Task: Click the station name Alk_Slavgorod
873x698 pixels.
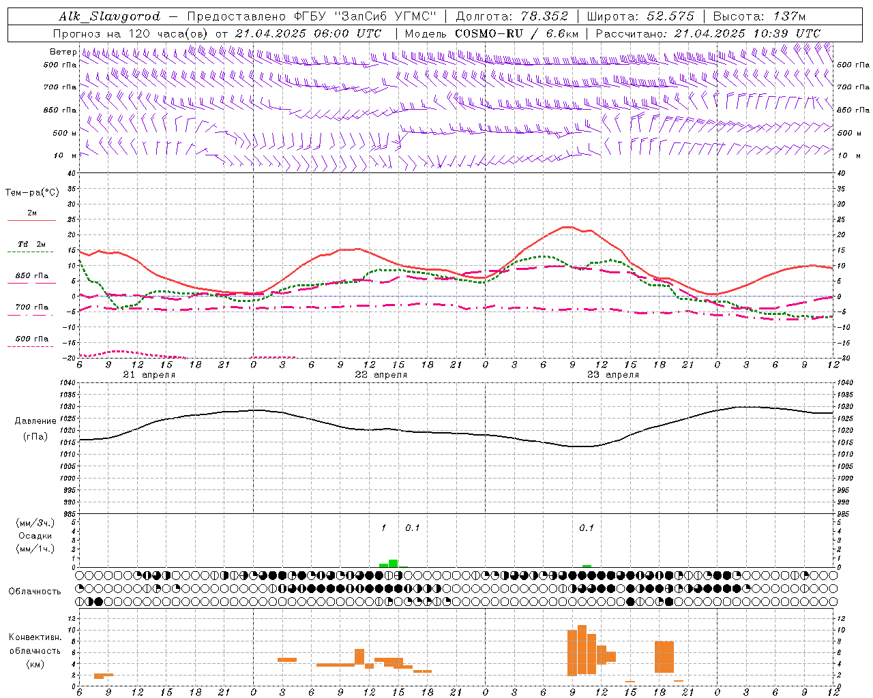Action: tap(109, 16)
